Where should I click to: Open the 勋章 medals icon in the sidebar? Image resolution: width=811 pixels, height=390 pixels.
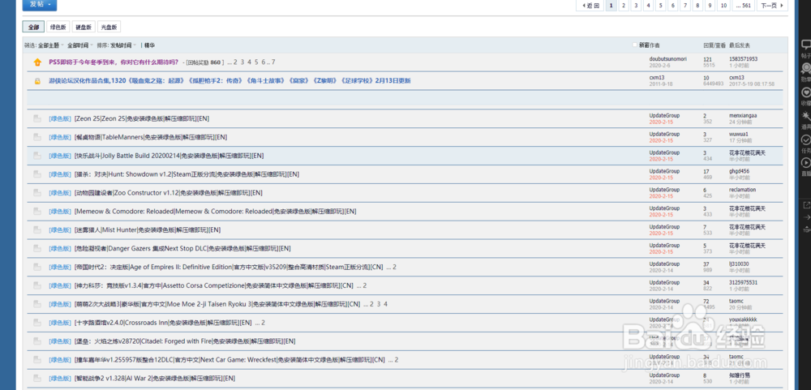tap(806, 67)
